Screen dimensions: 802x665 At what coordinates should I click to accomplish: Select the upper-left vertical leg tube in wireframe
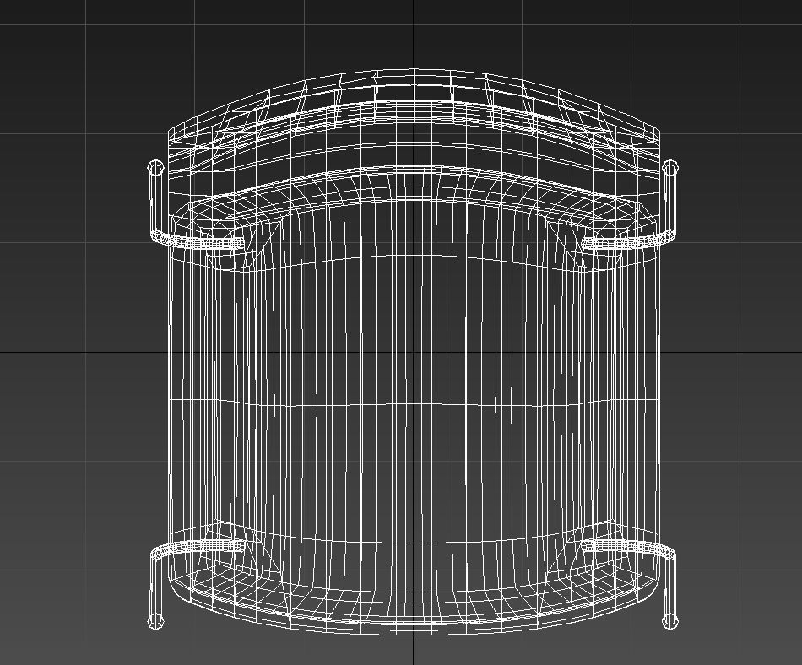point(155,200)
